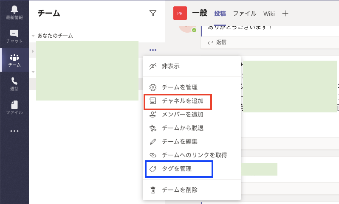Select 非表示 in context menu
Image resolution: width=339 pixels, height=204 pixels.
coord(192,66)
